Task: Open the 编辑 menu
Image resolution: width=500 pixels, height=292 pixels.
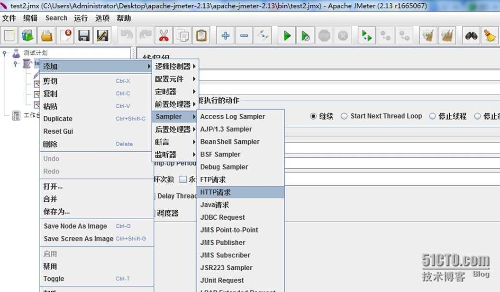Action: (x=30, y=18)
